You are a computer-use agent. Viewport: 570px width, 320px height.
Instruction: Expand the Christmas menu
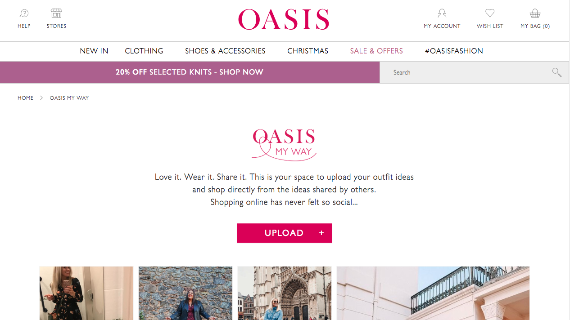pyautogui.click(x=308, y=51)
